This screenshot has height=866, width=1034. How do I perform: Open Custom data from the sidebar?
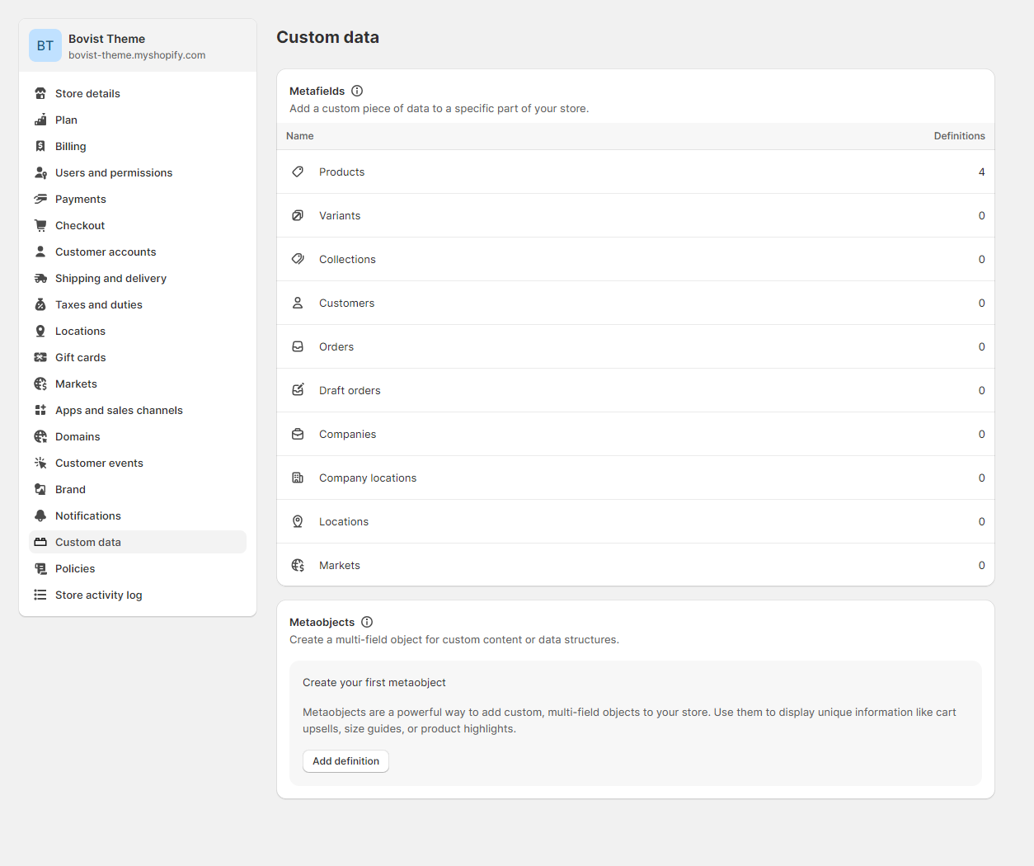(x=87, y=542)
